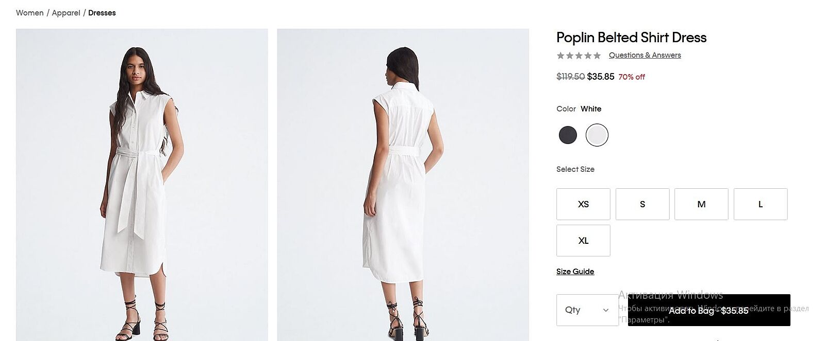Open the Dresses breadcrumb category
Image resolution: width=825 pixels, height=341 pixels.
point(102,13)
